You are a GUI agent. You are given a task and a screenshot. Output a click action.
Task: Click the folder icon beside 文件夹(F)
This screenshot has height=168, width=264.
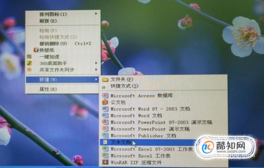tap(105, 80)
